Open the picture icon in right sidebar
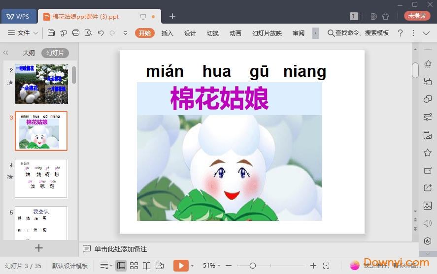Image resolution: width=437 pixels, height=274 pixels. [x=428, y=206]
